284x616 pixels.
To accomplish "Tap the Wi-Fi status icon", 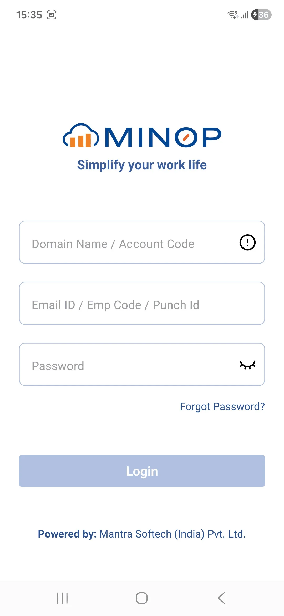I will (232, 15).
